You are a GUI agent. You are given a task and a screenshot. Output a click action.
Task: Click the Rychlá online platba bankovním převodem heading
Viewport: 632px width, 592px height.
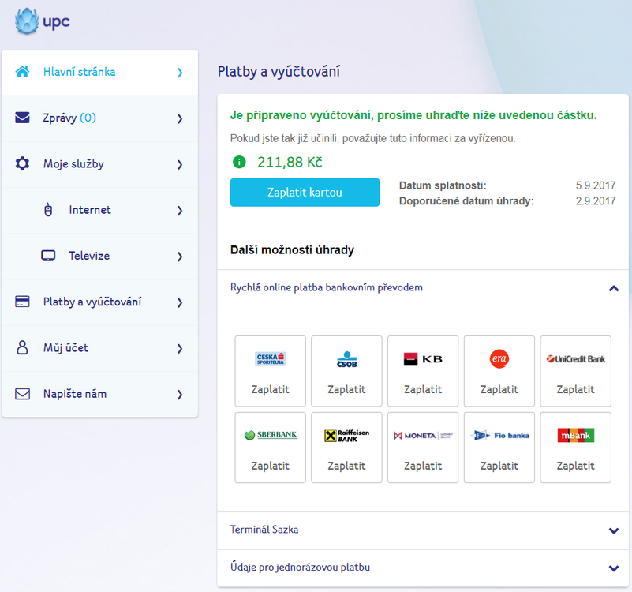coord(327,287)
